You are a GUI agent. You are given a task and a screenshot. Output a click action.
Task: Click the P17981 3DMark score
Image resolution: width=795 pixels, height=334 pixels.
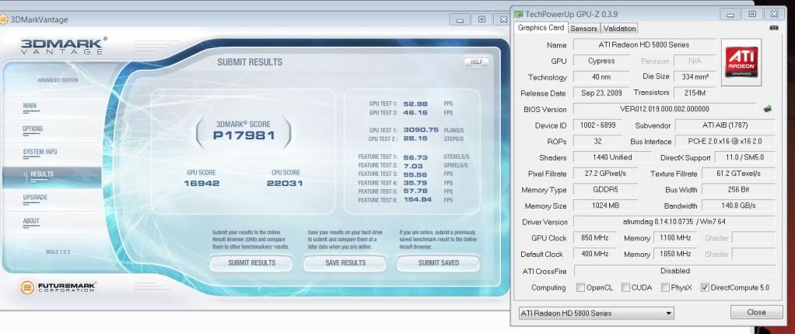[243, 135]
